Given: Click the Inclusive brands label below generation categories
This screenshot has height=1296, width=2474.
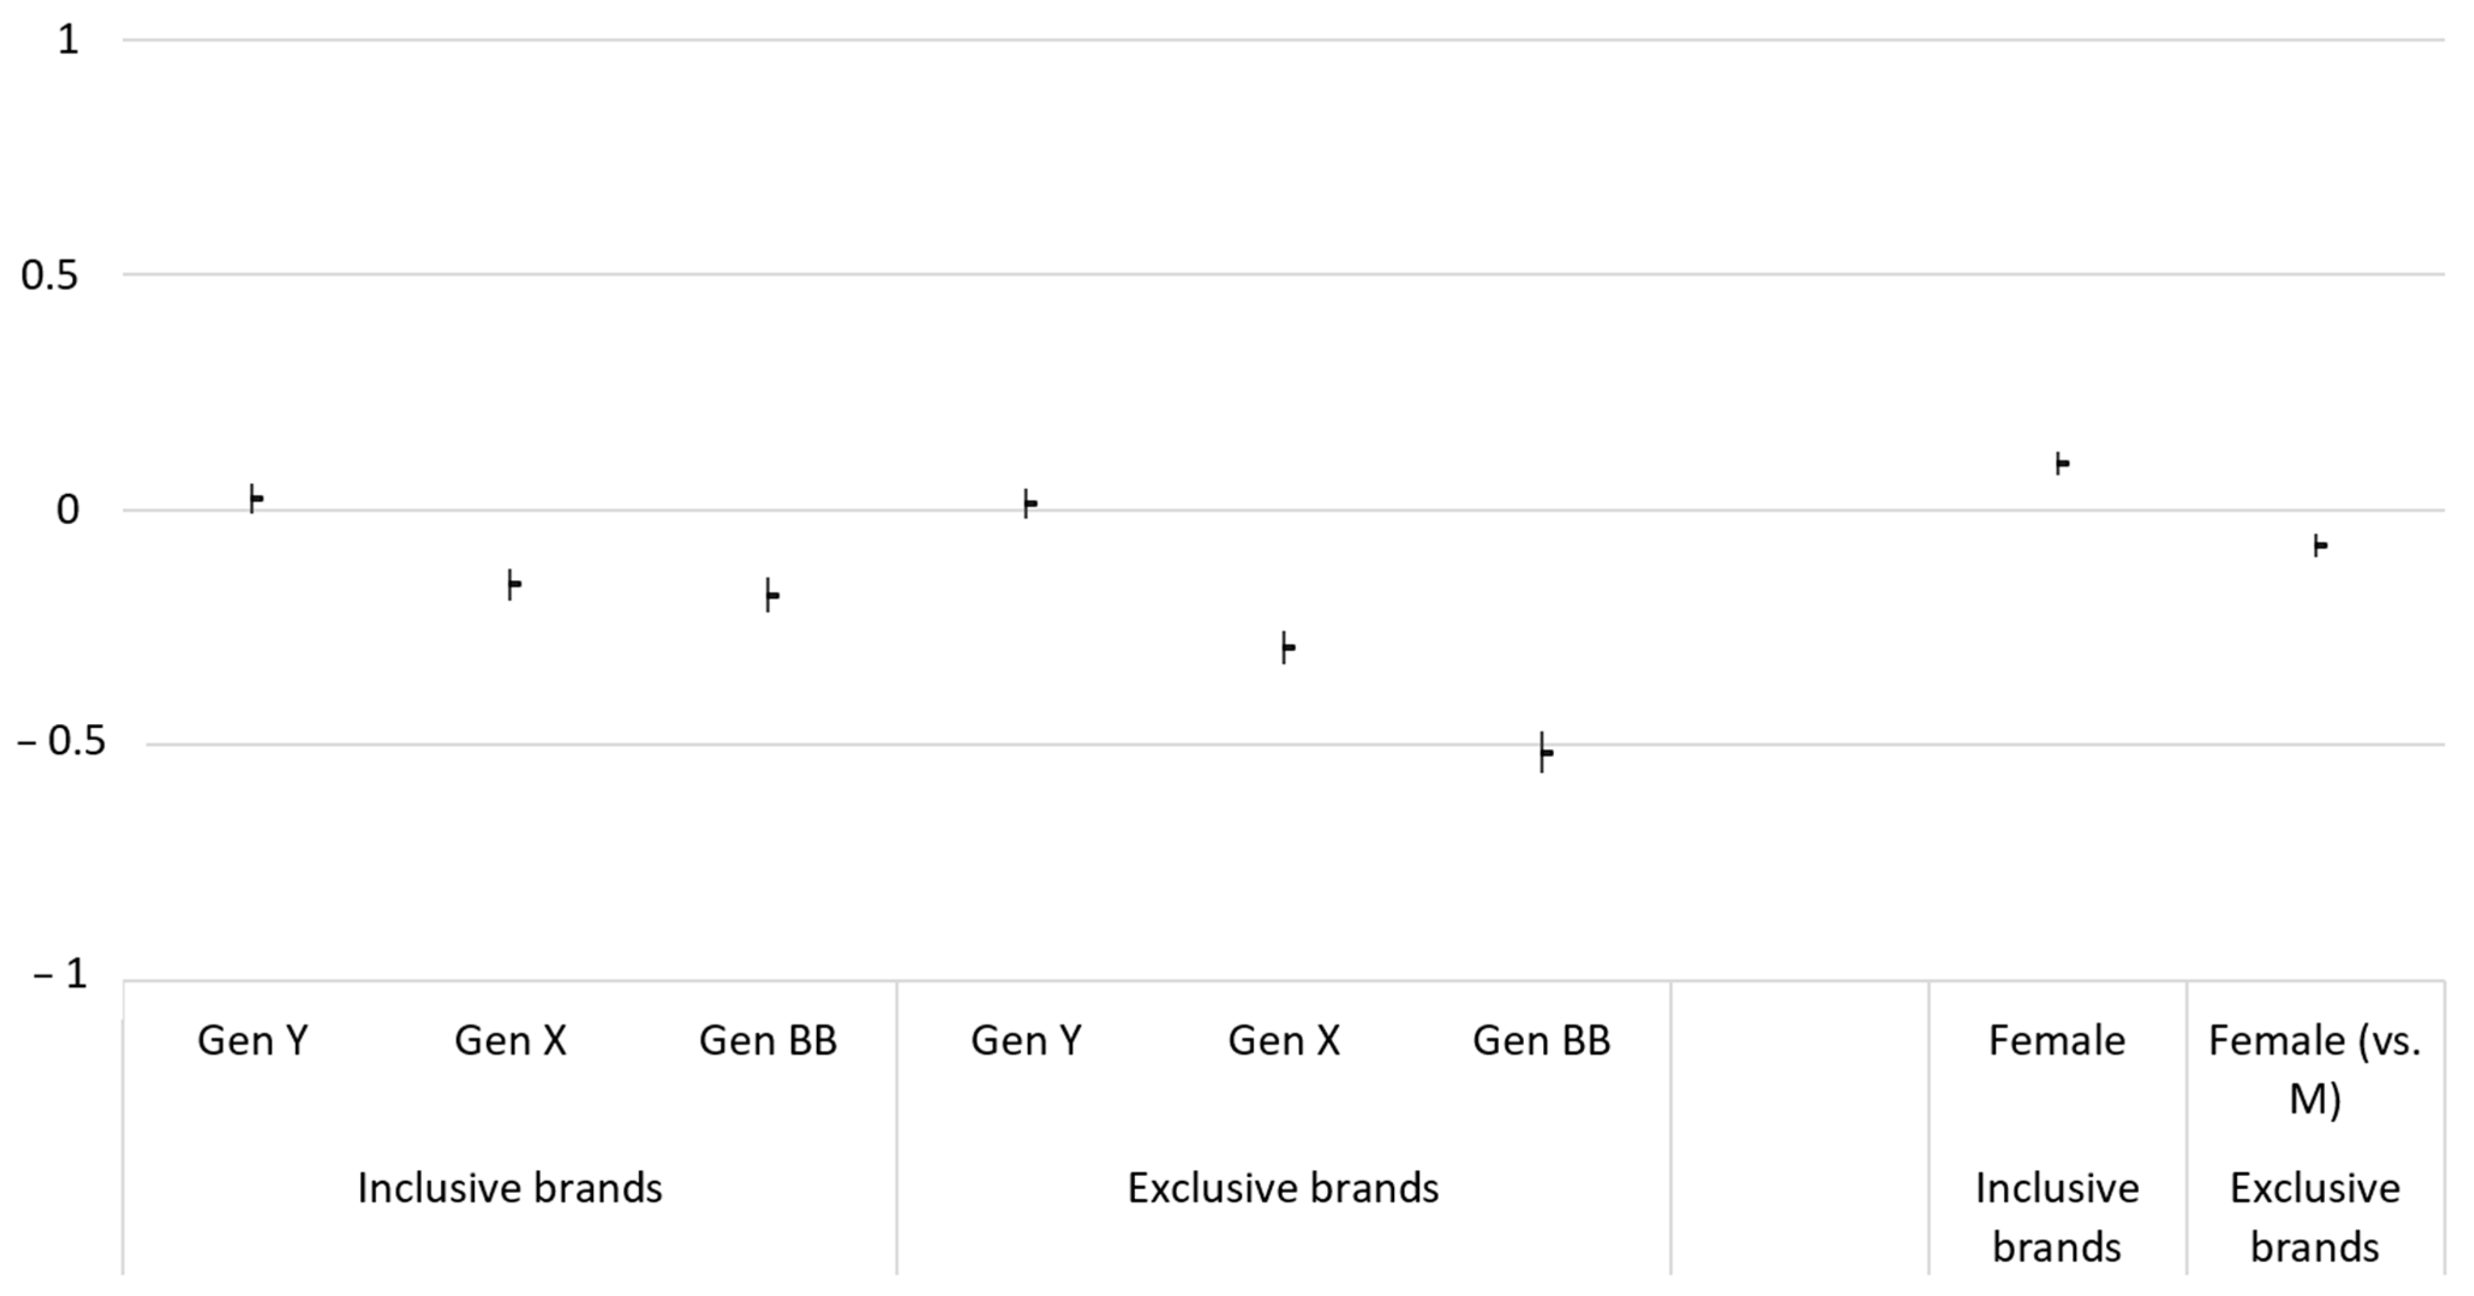Looking at the screenshot, I should (x=510, y=1189).
